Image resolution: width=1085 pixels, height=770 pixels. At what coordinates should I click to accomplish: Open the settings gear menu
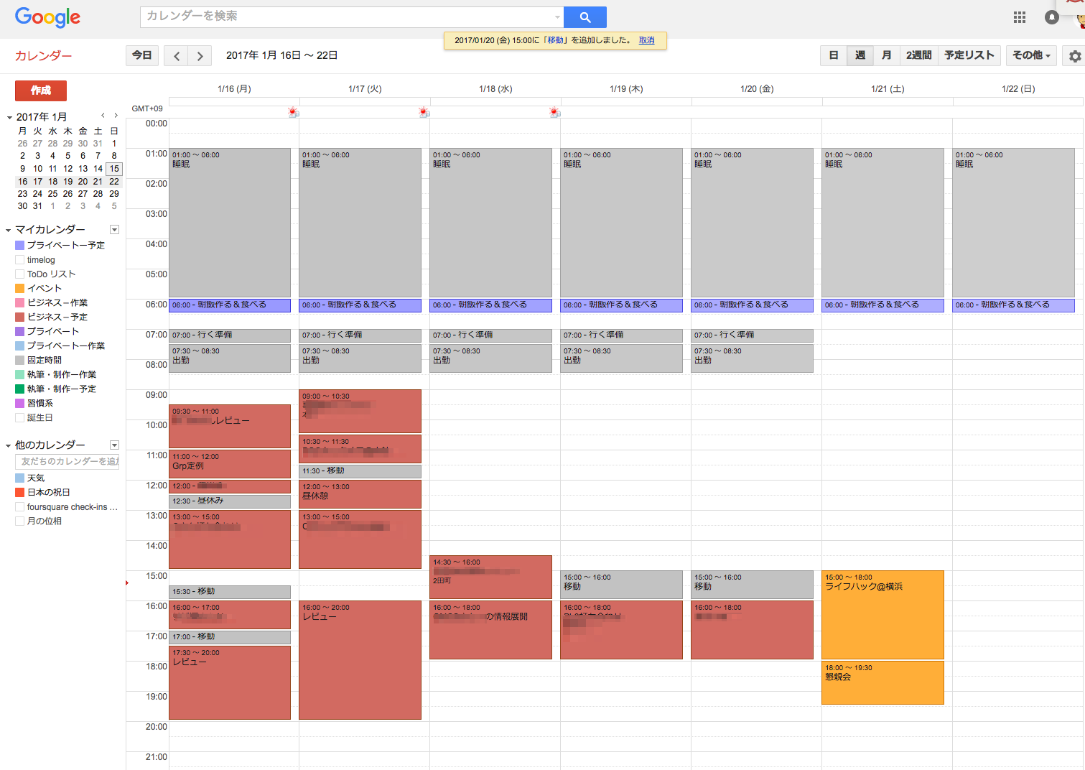pyautogui.click(x=1074, y=56)
